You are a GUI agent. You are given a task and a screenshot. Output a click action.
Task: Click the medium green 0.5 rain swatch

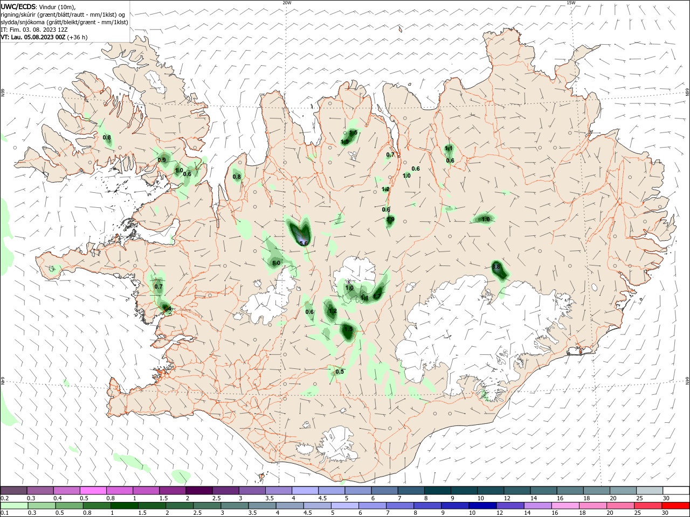point(68,506)
